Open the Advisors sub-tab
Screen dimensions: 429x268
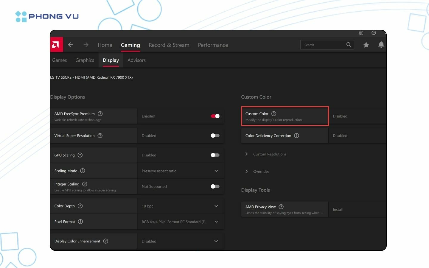click(136, 60)
